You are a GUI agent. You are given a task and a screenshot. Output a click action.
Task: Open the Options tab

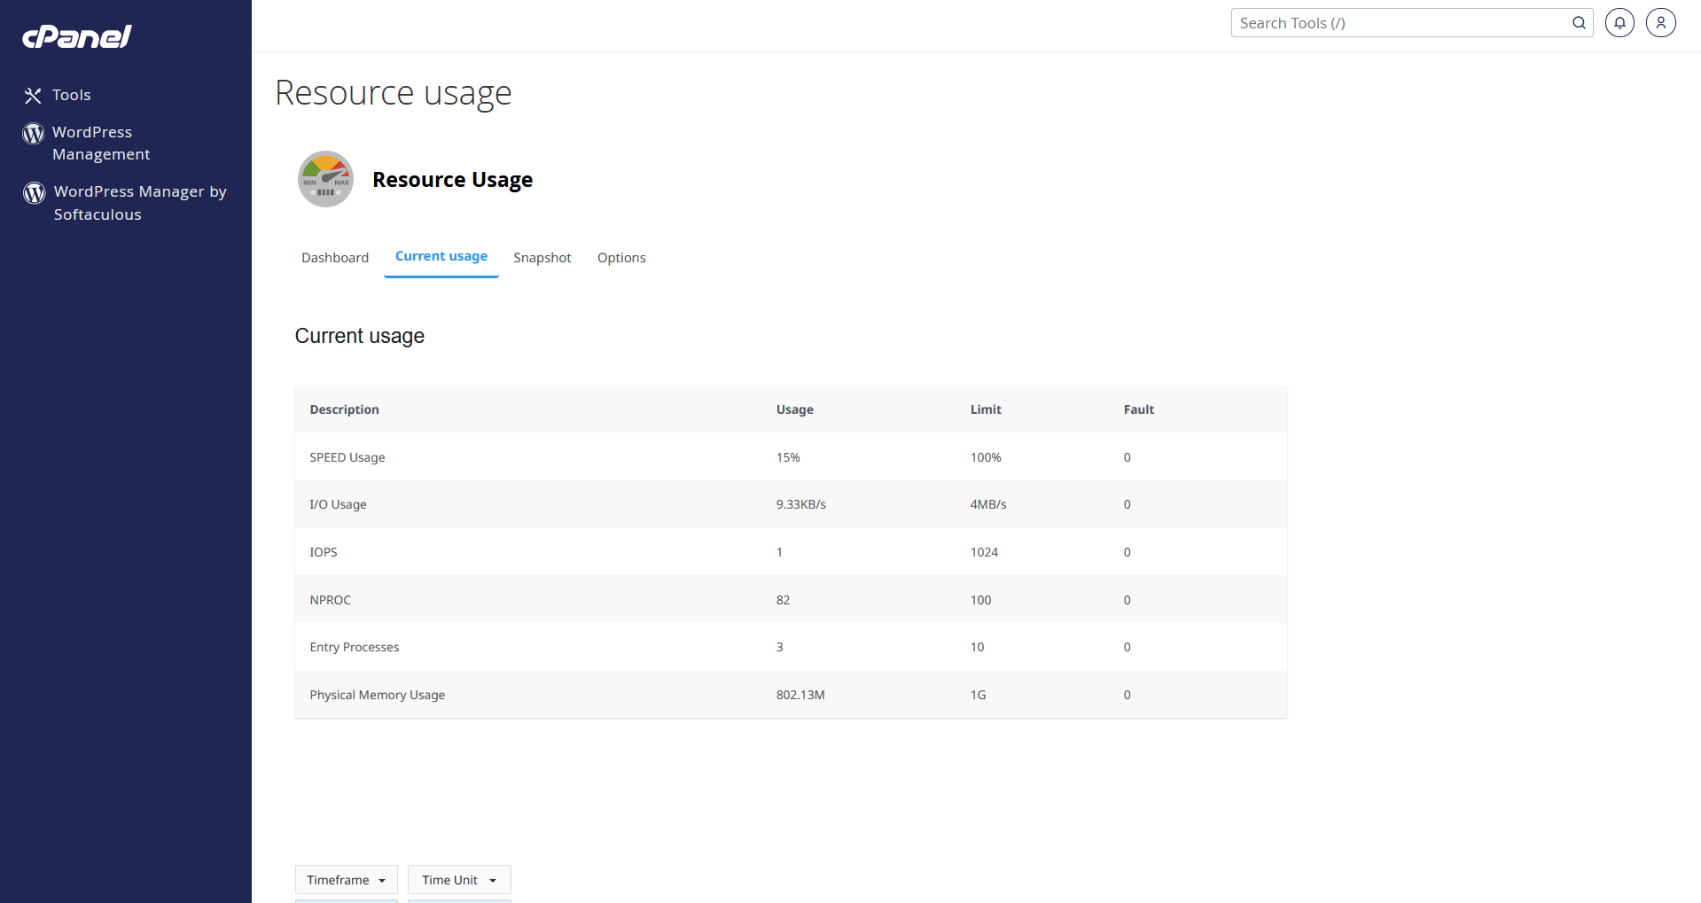(621, 258)
